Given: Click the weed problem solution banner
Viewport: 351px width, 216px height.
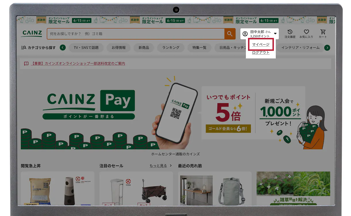Looking at the screenshot, I should pos(293,188).
